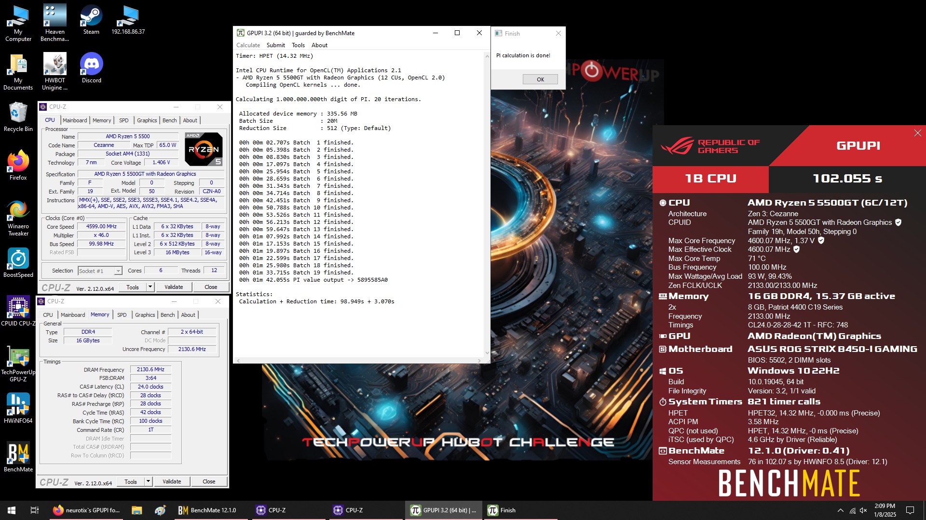Open About tab in lower CPU-Z window

[x=188, y=315]
